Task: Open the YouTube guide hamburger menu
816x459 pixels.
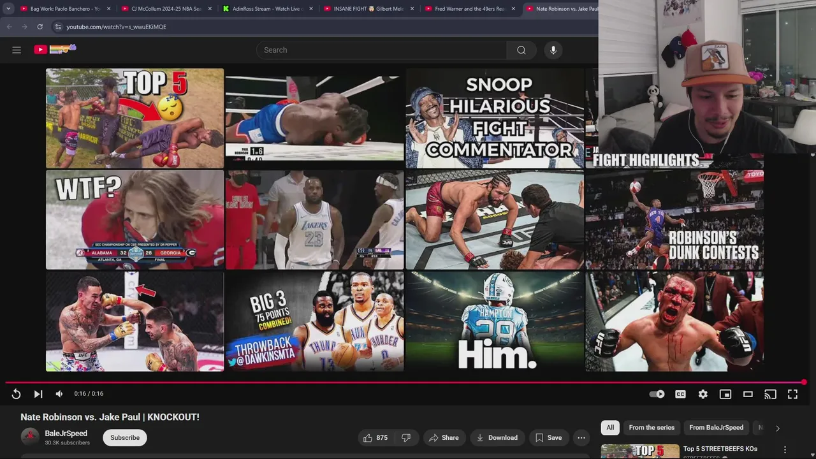Action: pos(17,50)
